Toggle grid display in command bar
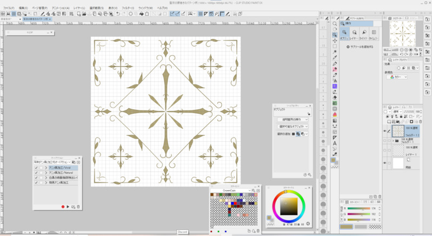The image size is (432, 236). (14, 14)
